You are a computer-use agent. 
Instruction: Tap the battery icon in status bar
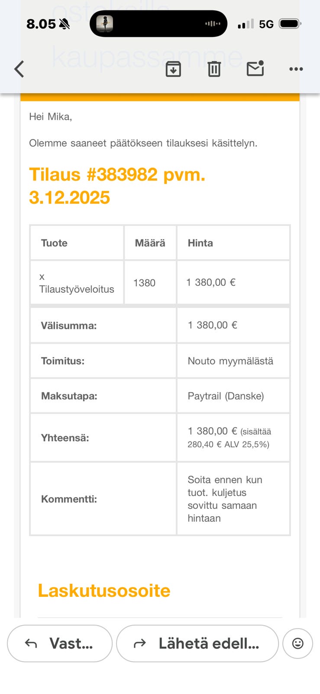point(290,24)
